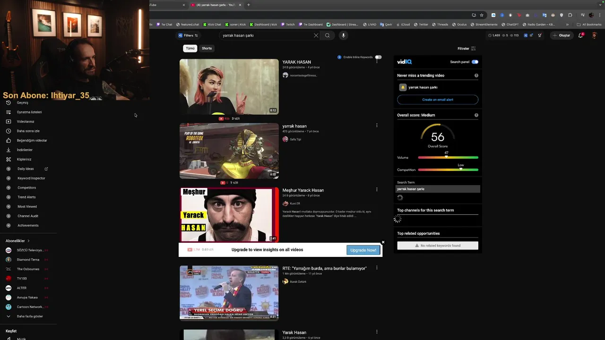Toggle Enable Inline Keywords switch
This screenshot has height=340, width=605.
coord(378,57)
